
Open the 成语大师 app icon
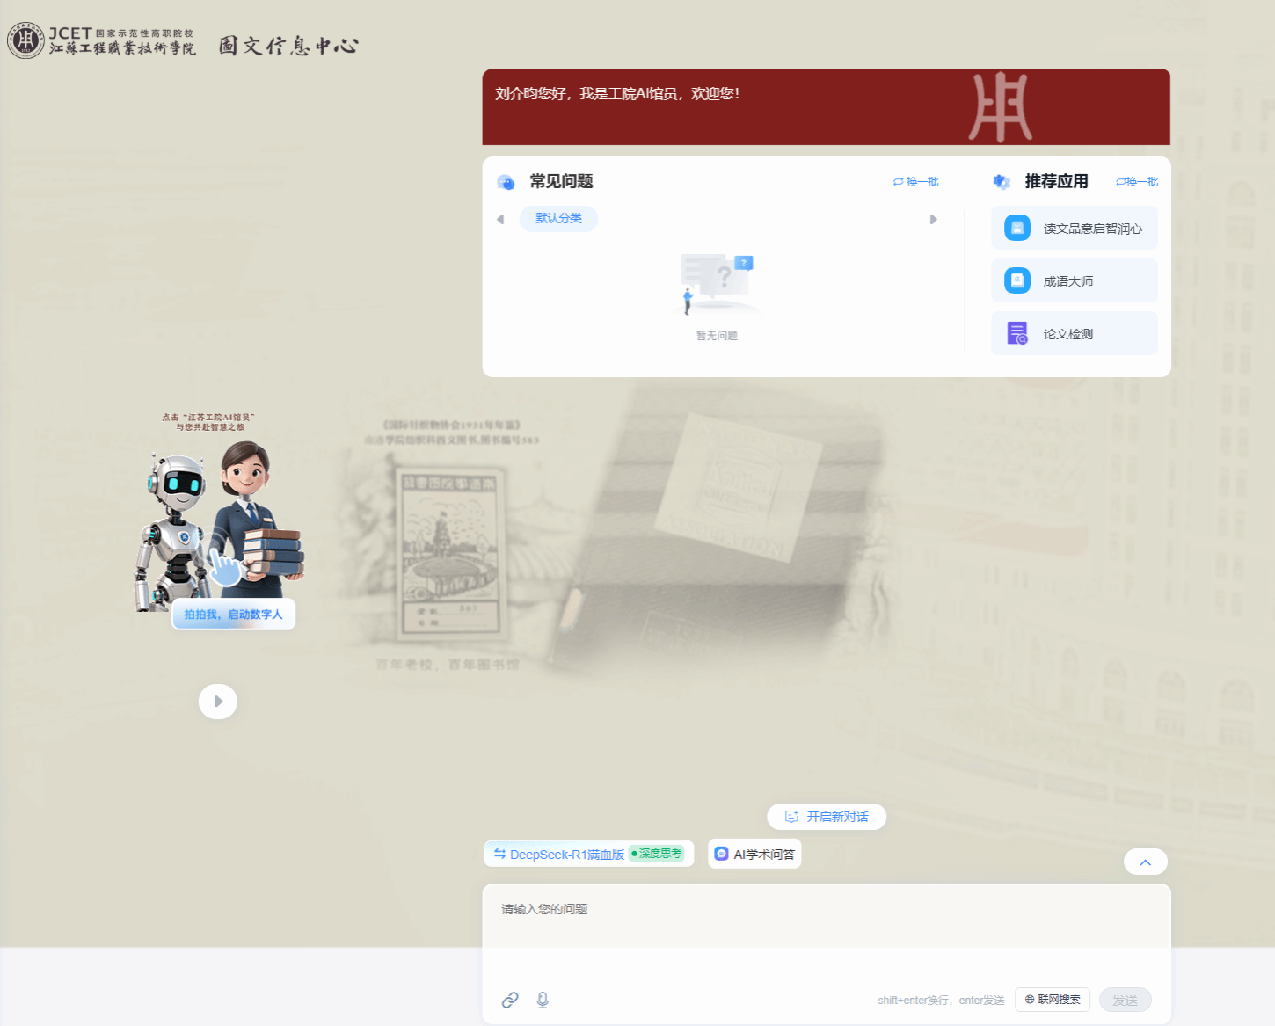click(x=1017, y=281)
